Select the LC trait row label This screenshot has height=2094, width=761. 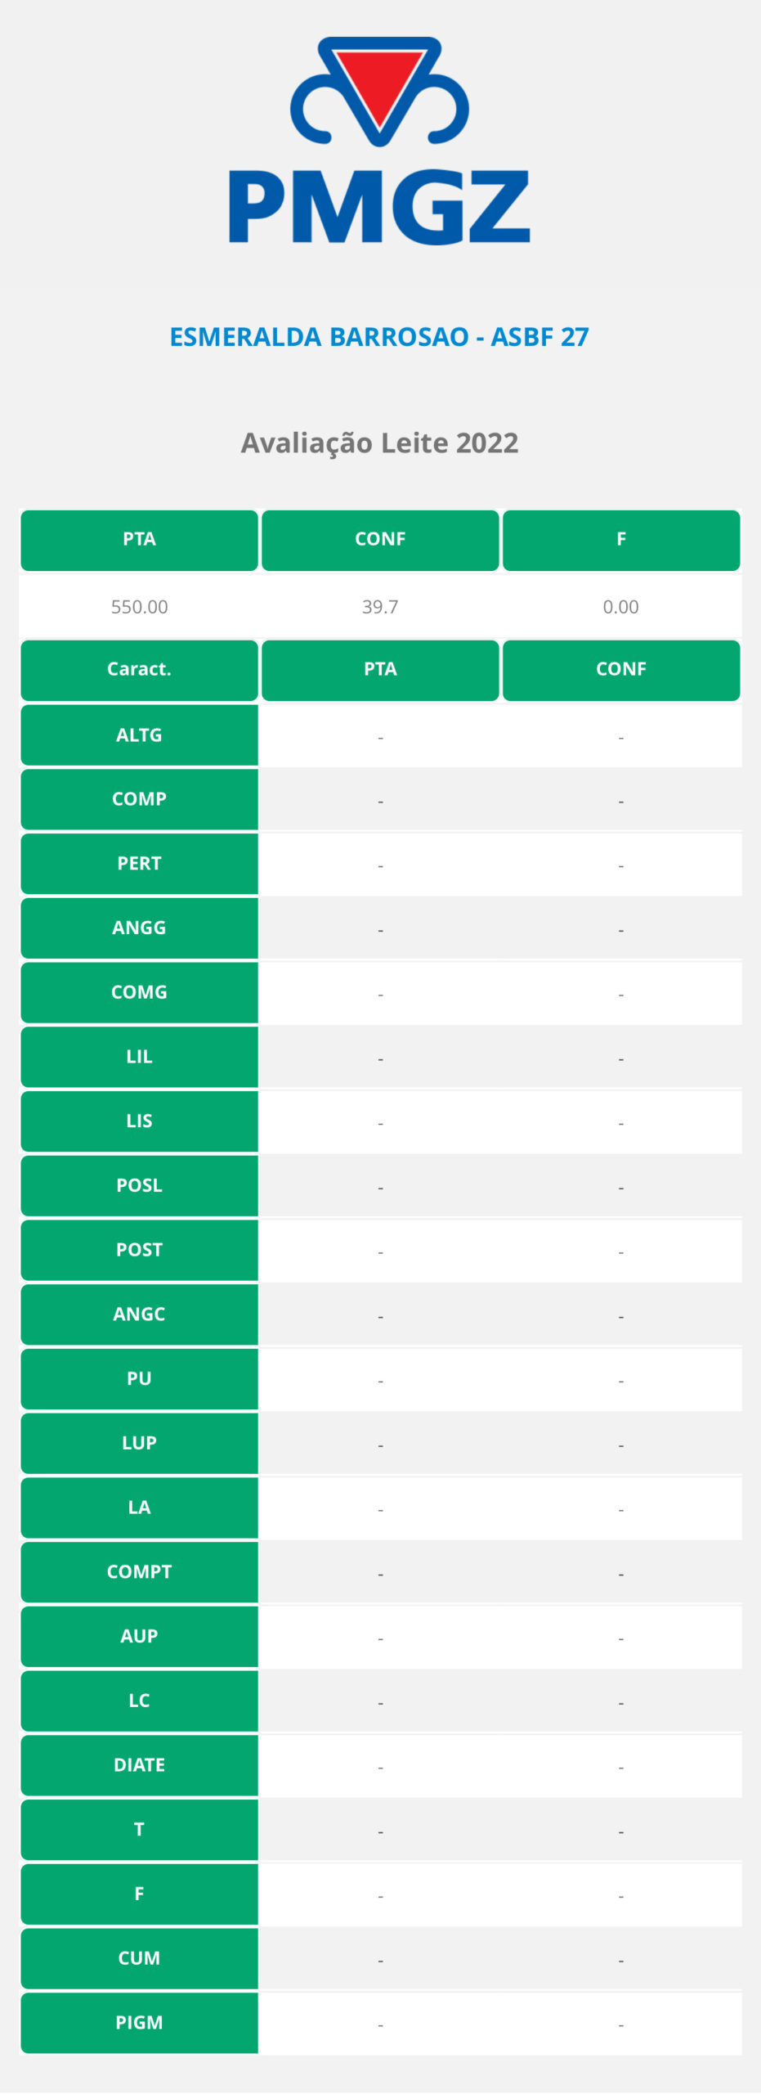(139, 1701)
